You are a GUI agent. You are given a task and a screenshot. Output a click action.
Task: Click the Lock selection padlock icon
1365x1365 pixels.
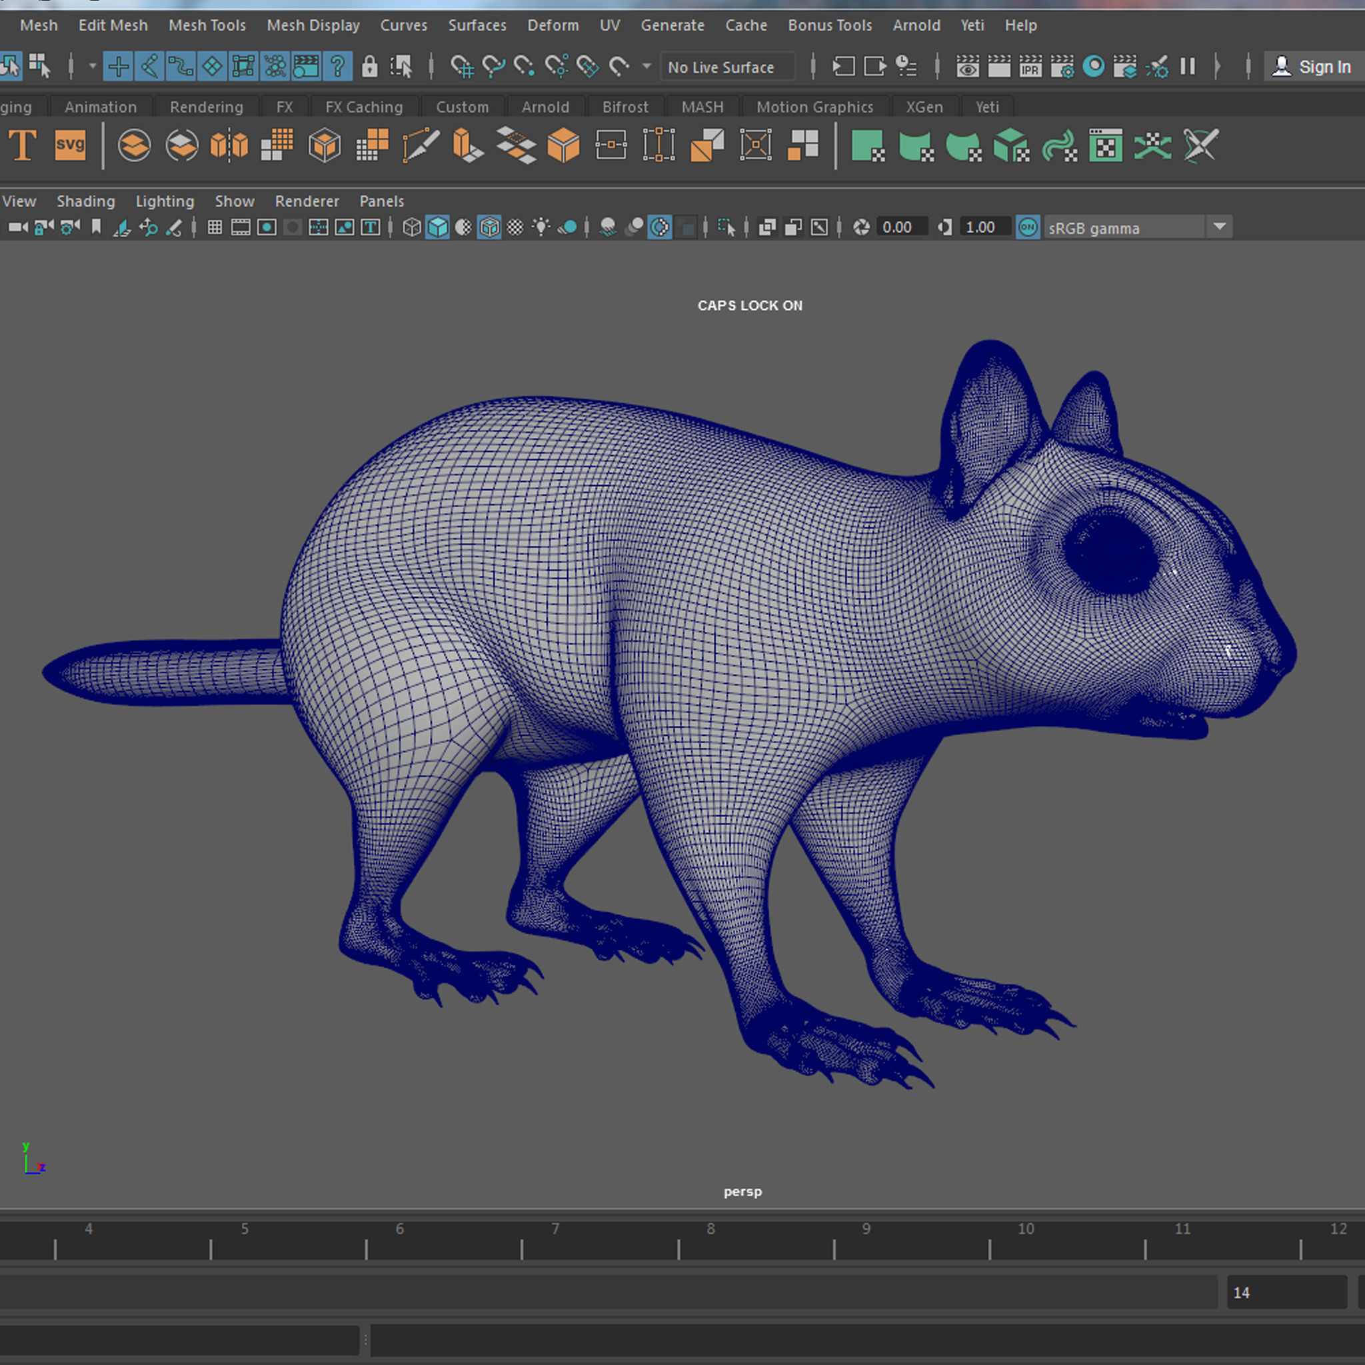pyautogui.click(x=369, y=67)
